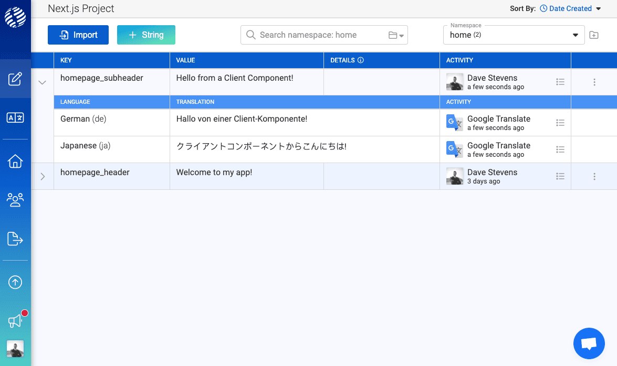Click the export file sidebar icon
The width and height of the screenshot is (617, 366).
pyautogui.click(x=15, y=239)
